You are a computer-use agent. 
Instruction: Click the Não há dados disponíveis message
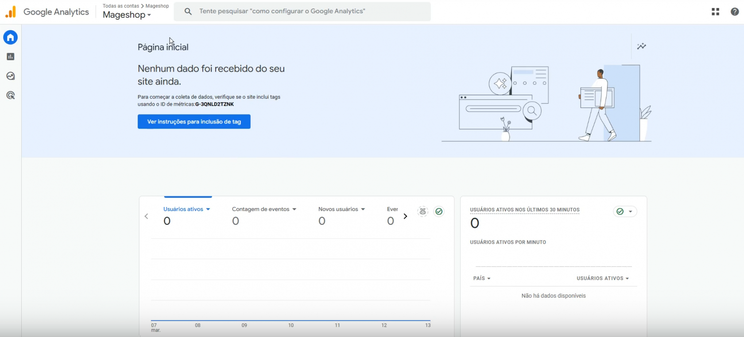tap(554, 296)
